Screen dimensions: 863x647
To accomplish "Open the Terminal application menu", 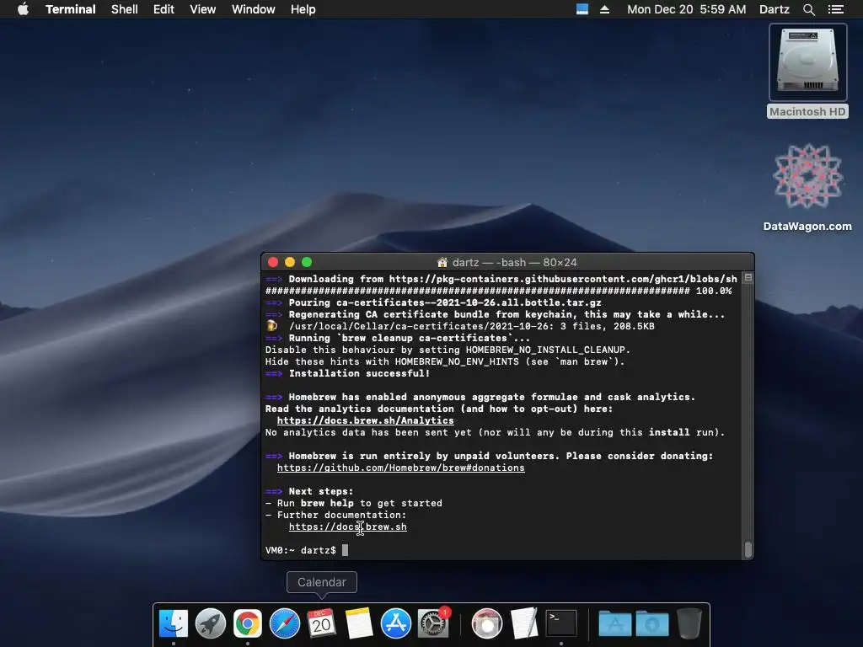I will click(71, 9).
